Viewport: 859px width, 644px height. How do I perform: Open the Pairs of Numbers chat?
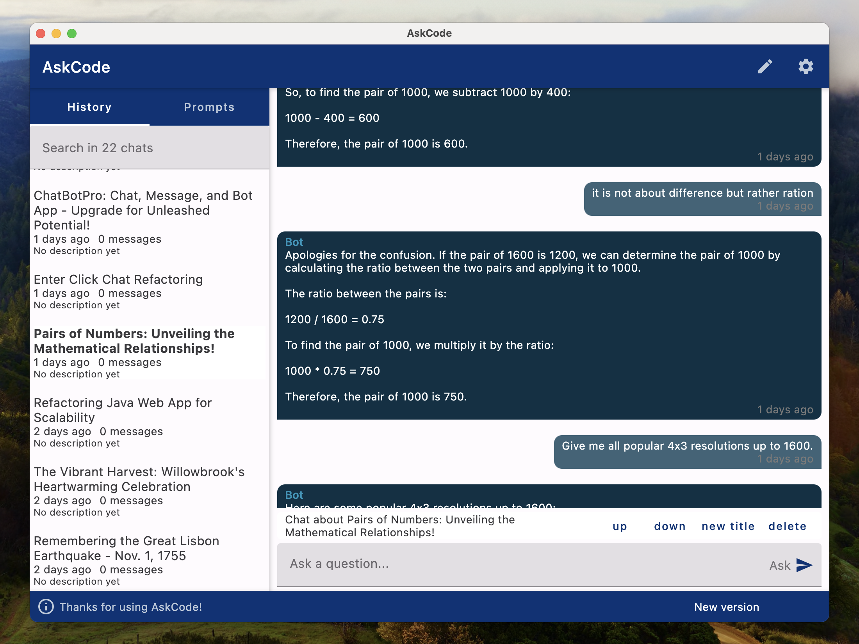point(134,341)
